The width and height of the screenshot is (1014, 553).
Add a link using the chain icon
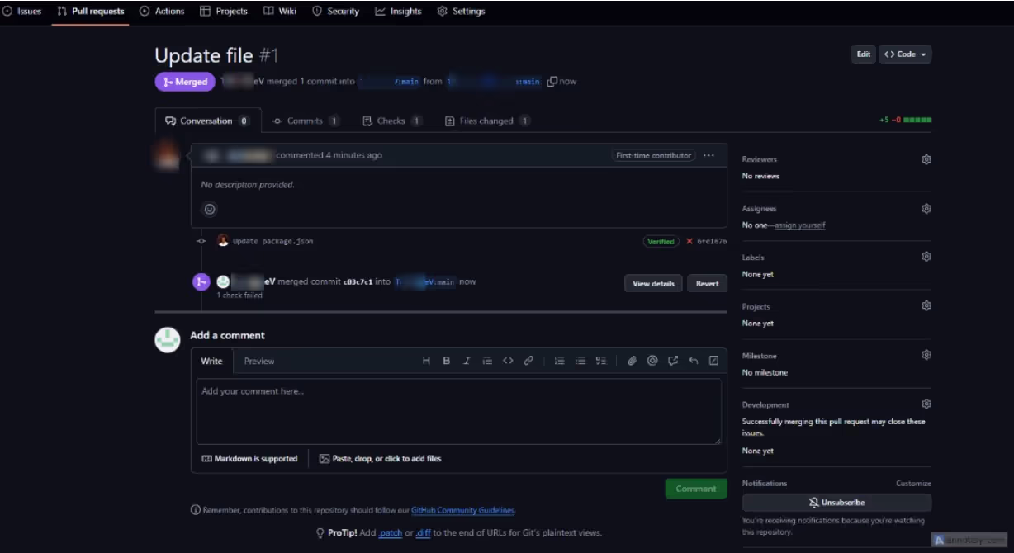[x=528, y=361]
